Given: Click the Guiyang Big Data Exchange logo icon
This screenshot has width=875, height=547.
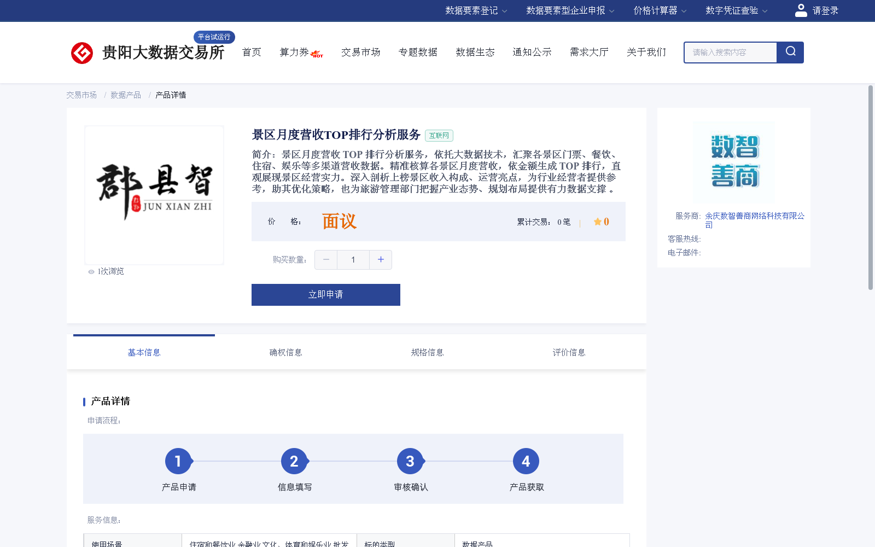Looking at the screenshot, I should pyautogui.click(x=82, y=53).
